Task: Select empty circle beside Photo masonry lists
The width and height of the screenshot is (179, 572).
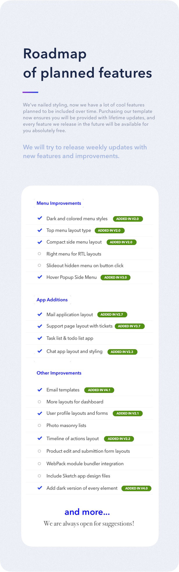Action: 40,425
